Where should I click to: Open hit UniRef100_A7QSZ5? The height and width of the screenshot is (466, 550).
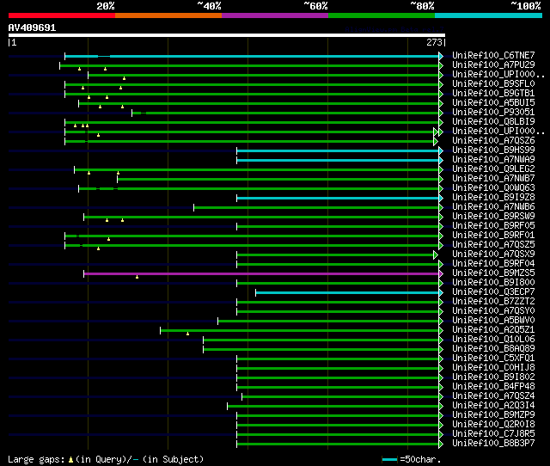(x=493, y=244)
